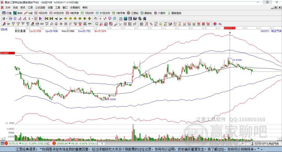Open the 9T四方形 tool
282x152 pixels.
(103, 13)
